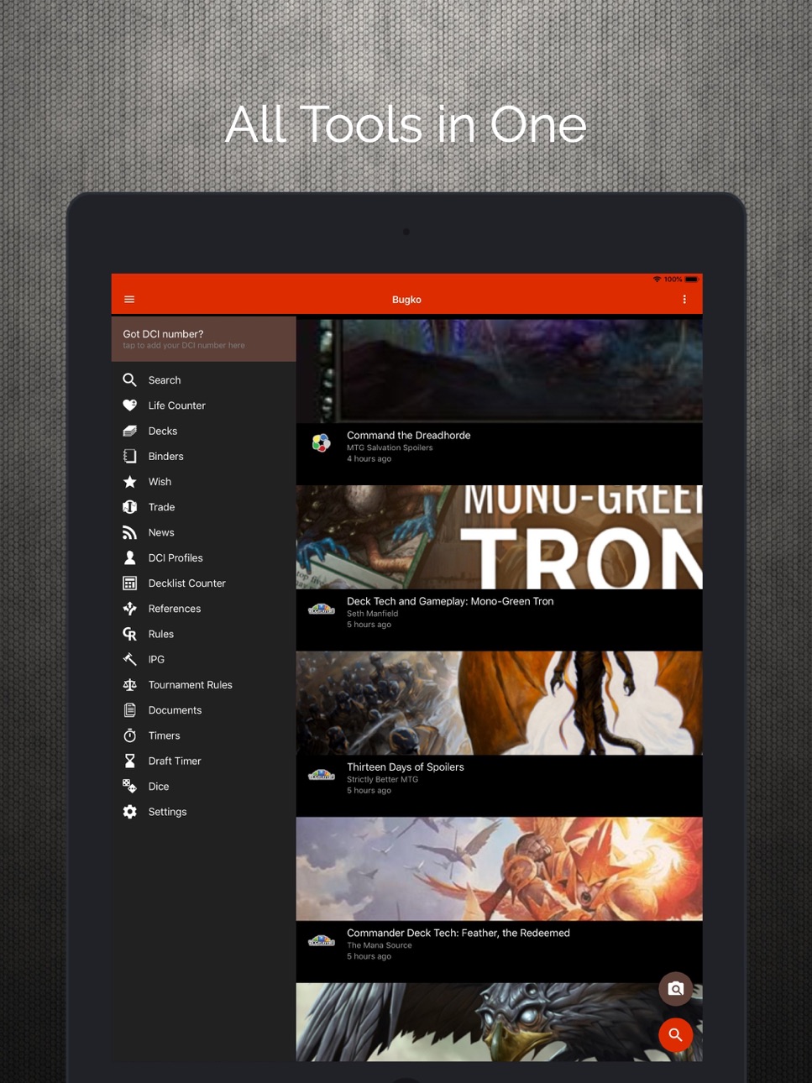The image size is (812, 1083).
Task: Click the Decks card stack icon
Action: [129, 431]
